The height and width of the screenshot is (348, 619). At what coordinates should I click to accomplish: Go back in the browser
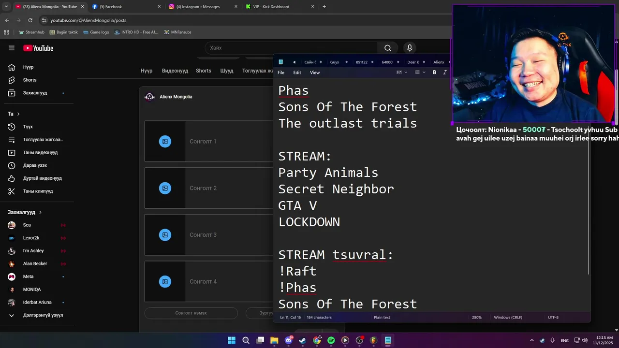click(7, 20)
